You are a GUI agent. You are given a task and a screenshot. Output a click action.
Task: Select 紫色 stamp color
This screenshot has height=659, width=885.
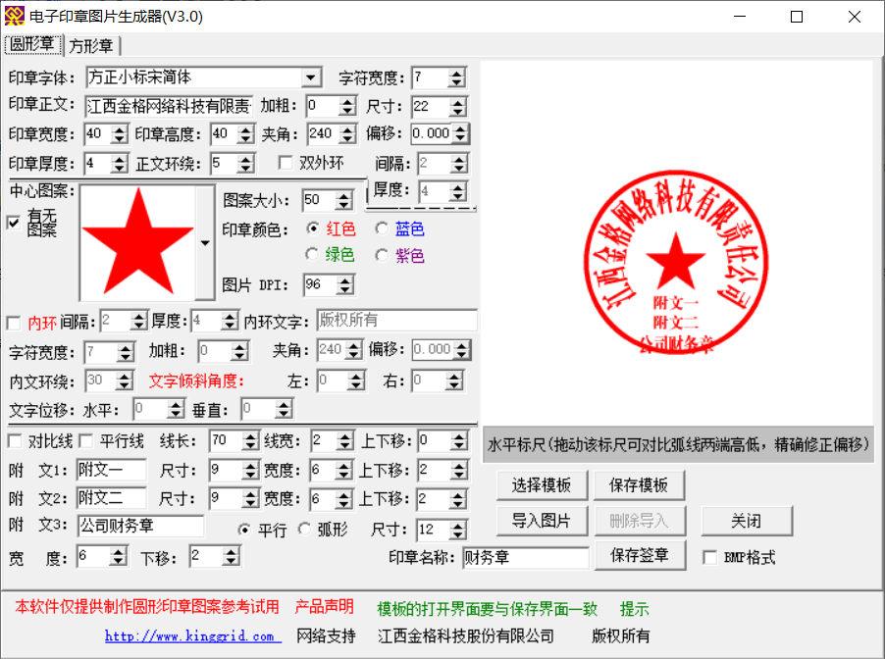(382, 256)
